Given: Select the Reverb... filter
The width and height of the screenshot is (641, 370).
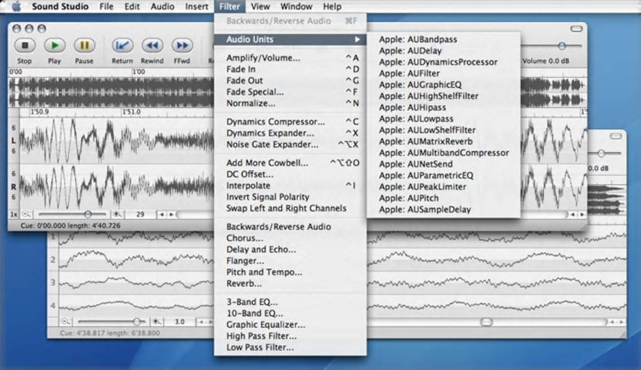Looking at the screenshot, I should 290,284.
